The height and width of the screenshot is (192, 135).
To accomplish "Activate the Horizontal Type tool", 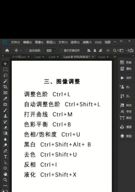I will [x=5, y=157].
